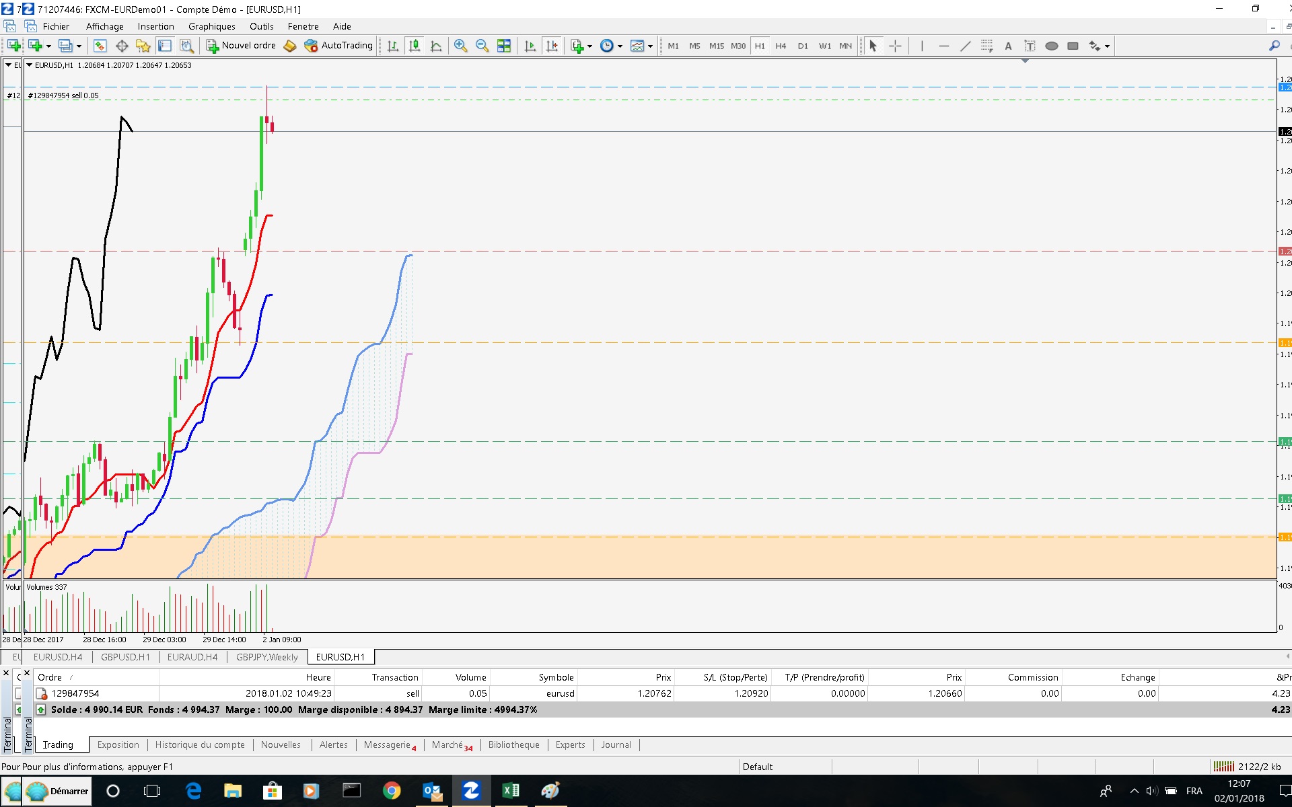
Task: Open the Templates icon
Action: (x=637, y=46)
